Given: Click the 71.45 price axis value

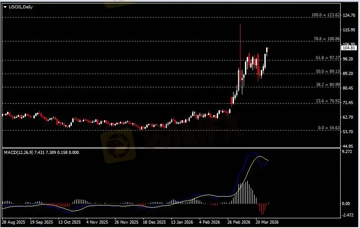Looking at the screenshot, I should pos(348,102).
